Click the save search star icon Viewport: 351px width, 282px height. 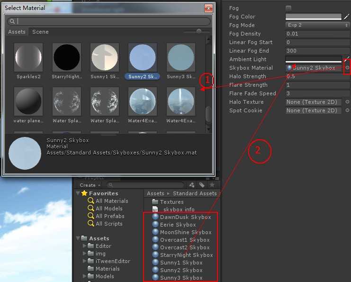click(212, 185)
